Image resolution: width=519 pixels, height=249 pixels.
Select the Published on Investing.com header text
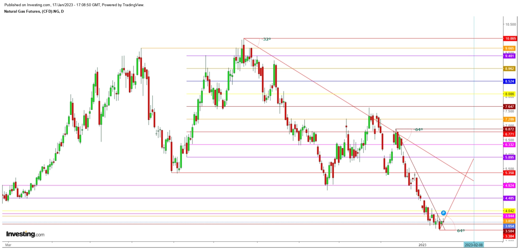pos(74,5)
